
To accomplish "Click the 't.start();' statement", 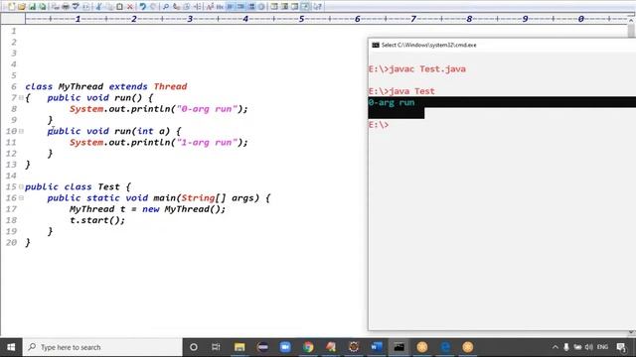I will [97, 220].
